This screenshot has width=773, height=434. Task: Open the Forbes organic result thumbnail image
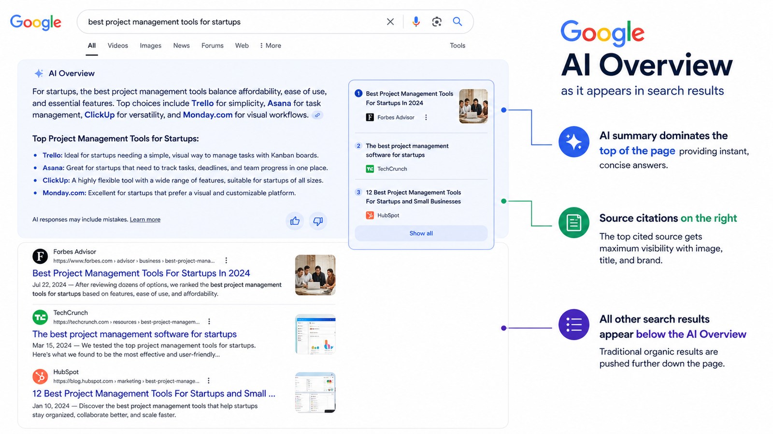pyautogui.click(x=315, y=275)
